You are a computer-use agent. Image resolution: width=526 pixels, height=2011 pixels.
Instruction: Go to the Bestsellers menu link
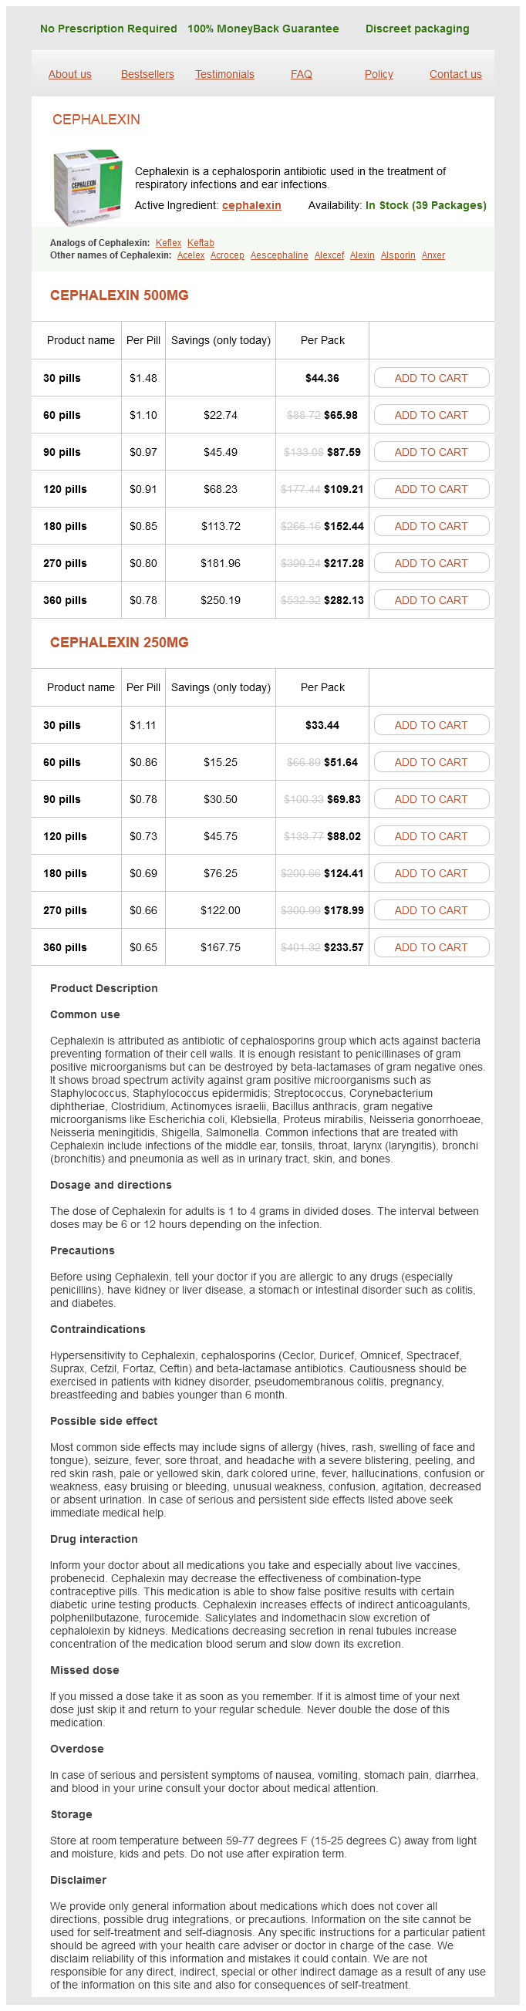[147, 74]
